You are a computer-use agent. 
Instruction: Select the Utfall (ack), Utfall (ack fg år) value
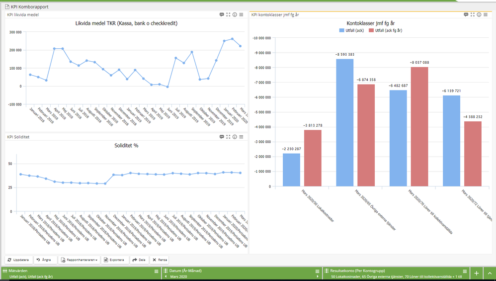coord(31,277)
